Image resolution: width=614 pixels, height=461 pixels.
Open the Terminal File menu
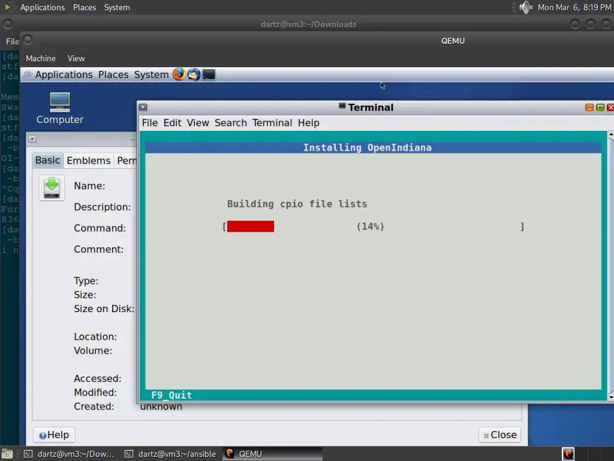click(149, 122)
